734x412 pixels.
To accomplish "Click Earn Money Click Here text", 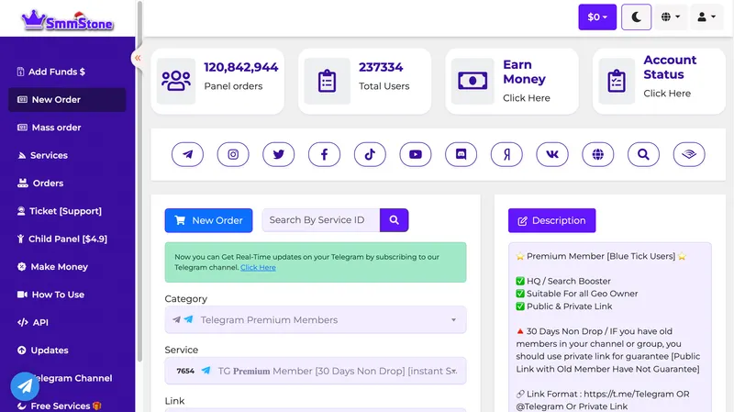I will [x=527, y=98].
